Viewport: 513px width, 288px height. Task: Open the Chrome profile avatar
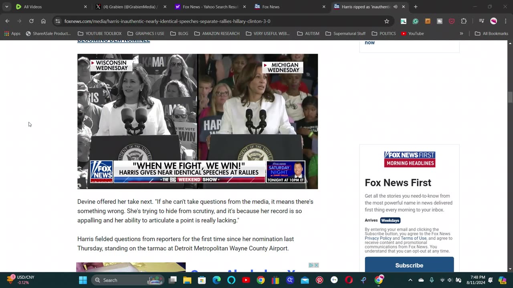(493, 21)
